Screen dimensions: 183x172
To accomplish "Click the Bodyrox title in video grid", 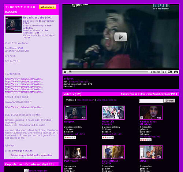I will [x=69, y=122].
